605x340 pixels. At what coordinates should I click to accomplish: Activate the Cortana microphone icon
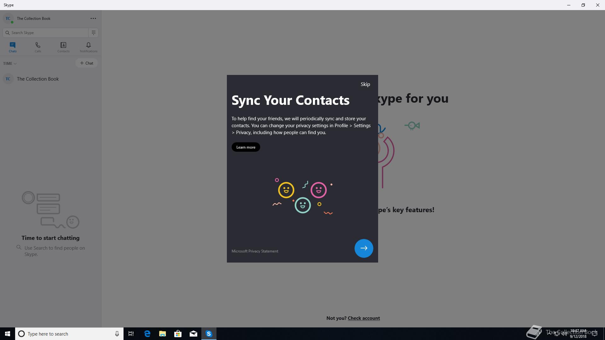pyautogui.click(x=117, y=334)
